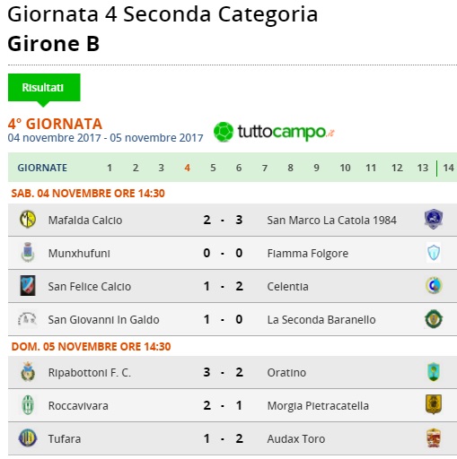
Task: Click the tuttocampo.it logo
Action: click(274, 132)
